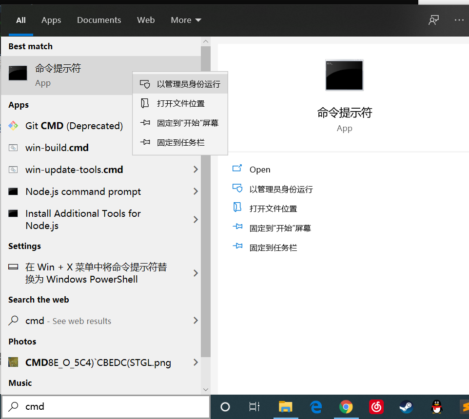Click Open in the right preview pane

pyautogui.click(x=260, y=169)
